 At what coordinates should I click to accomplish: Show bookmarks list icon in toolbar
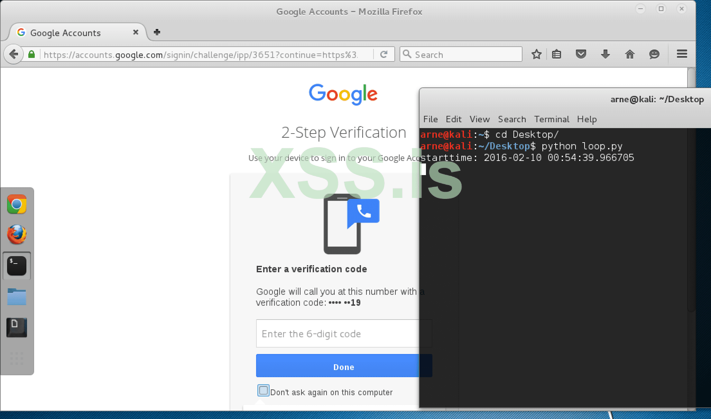557,54
